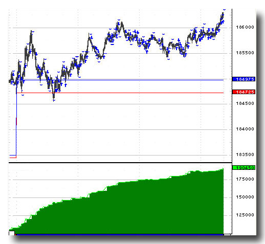
Task: Select the 125000 axis label in lower panel
Action: pyautogui.click(x=245, y=215)
